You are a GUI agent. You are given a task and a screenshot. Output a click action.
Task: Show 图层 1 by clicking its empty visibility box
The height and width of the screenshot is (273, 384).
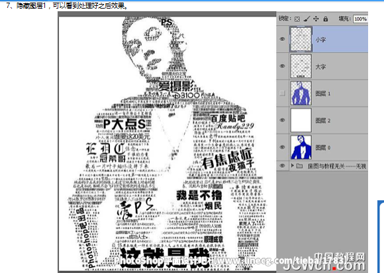(x=282, y=93)
